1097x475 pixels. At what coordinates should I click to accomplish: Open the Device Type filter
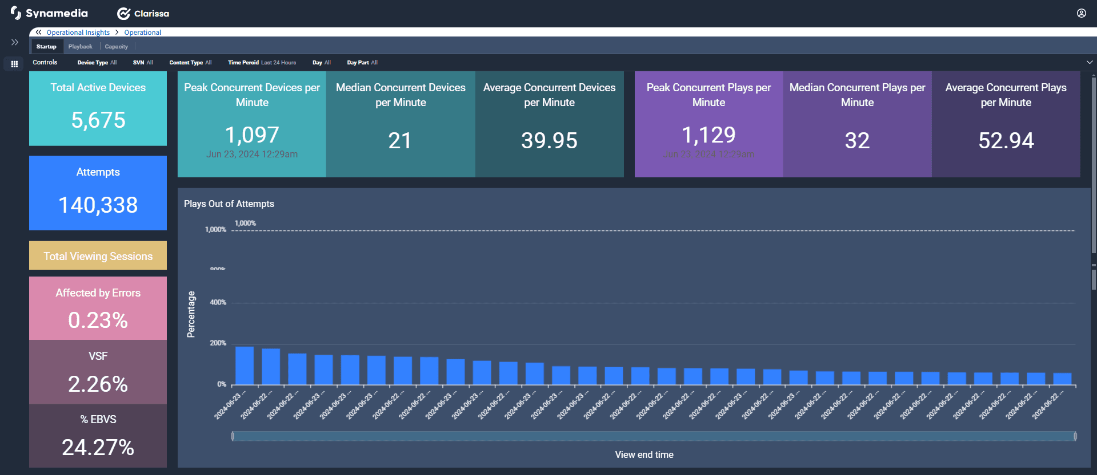tap(97, 63)
